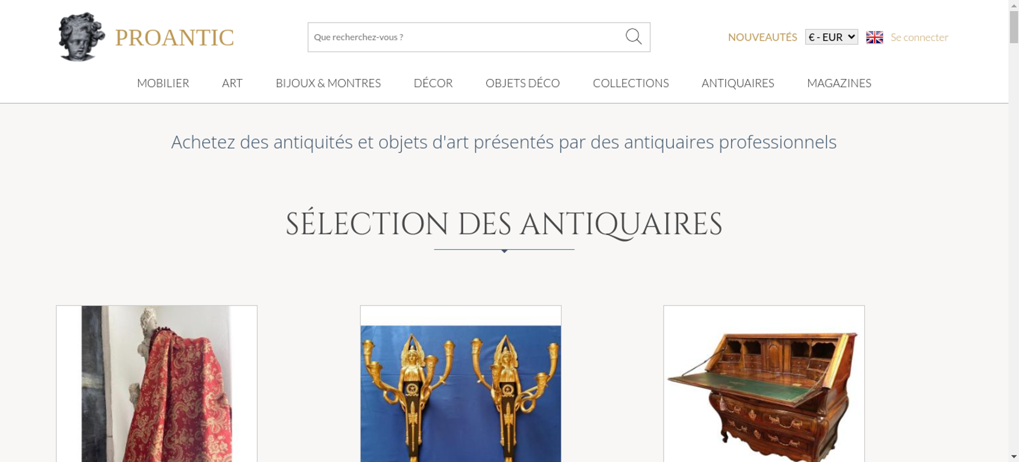Open the Art menu

[232, 83]
